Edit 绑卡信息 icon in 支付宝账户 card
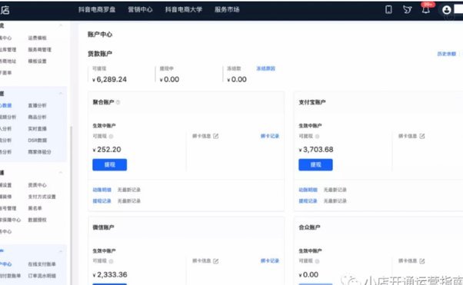Image resolution: width=463 pixels, height=285 pixels. coord(422,136)
